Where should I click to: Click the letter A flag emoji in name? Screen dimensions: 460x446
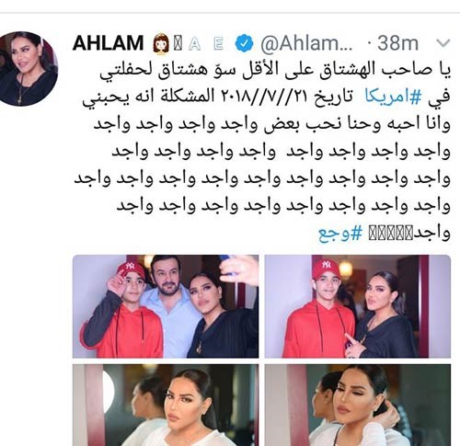(x=195, y=44)
